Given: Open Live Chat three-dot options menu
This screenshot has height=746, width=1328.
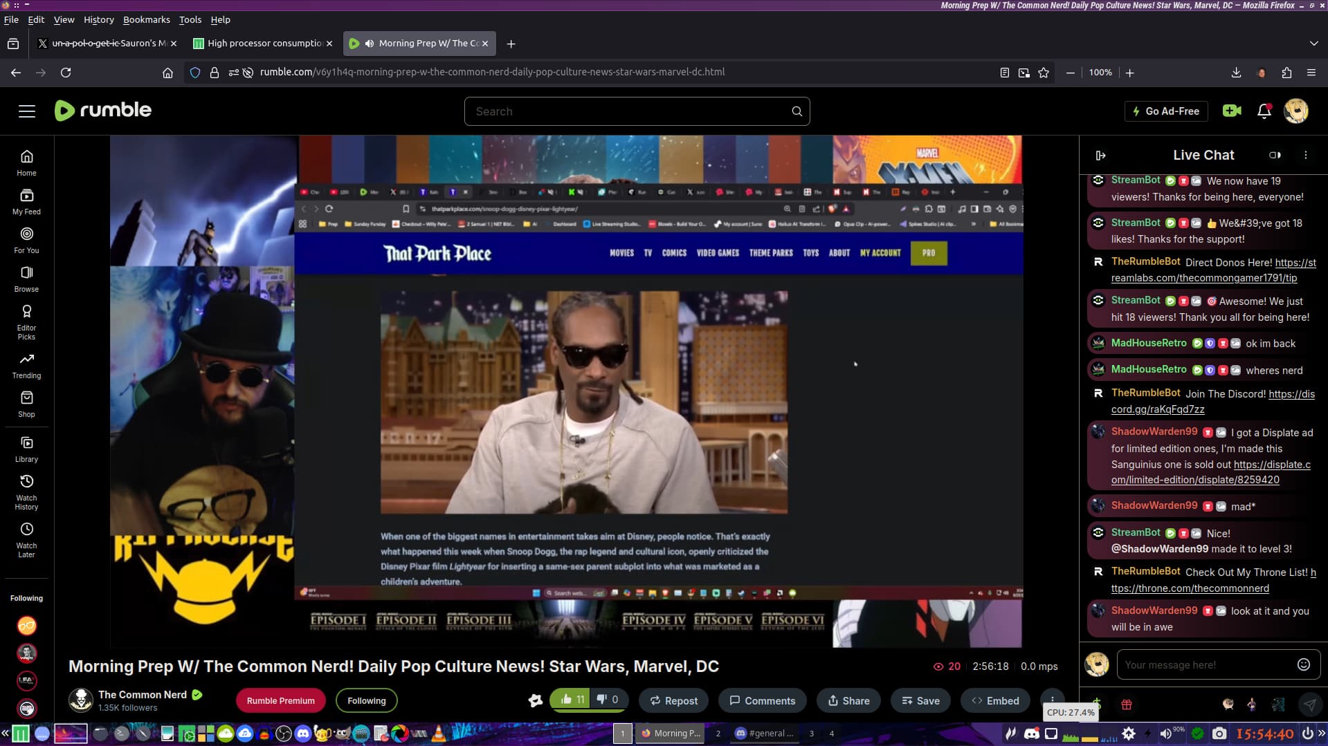Looking at the screenshot, I should pos(1305,156).
